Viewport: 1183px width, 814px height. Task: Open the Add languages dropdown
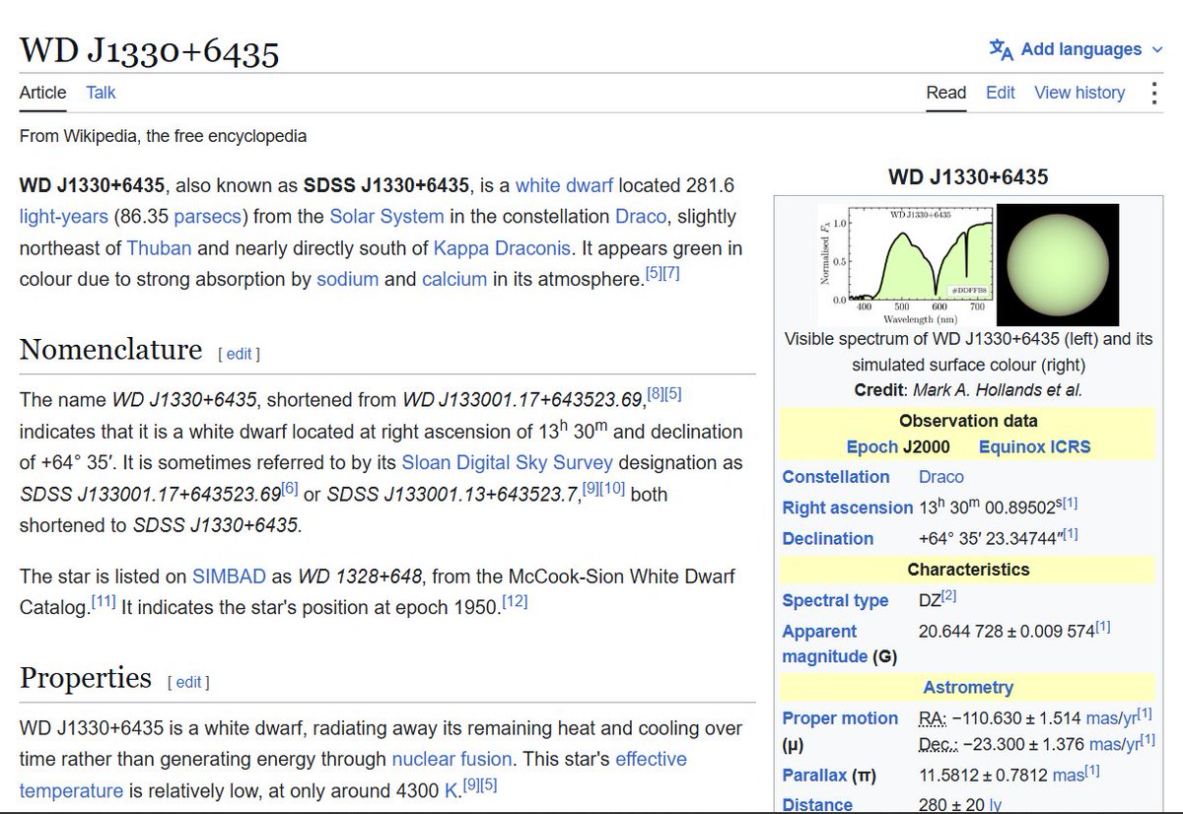(1075, 49)
